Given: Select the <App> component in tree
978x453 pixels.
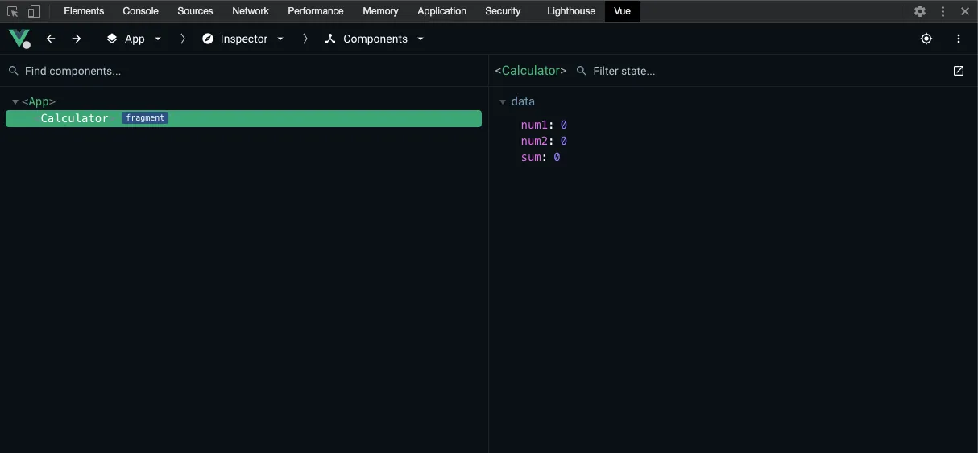Looking at the screenshot, I should [x=39, y=102].
